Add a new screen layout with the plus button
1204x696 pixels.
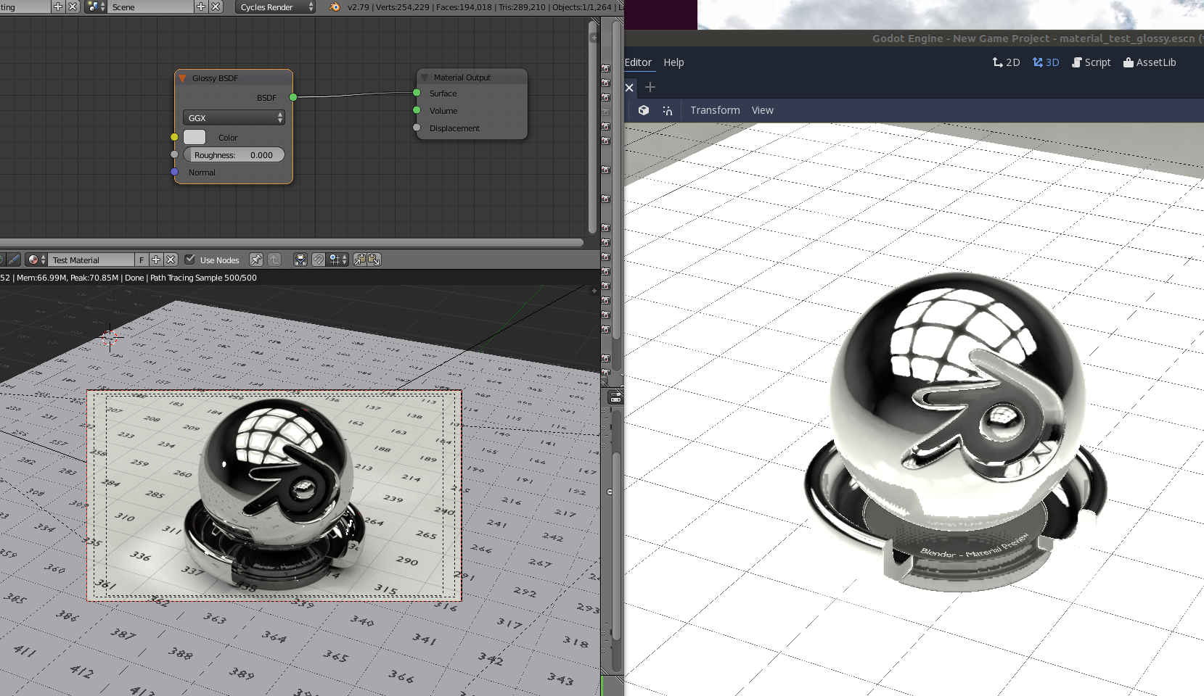coord(58,7)
